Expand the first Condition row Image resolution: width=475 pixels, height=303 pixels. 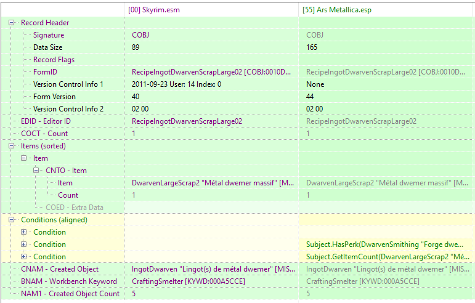[x=23, y=232]
